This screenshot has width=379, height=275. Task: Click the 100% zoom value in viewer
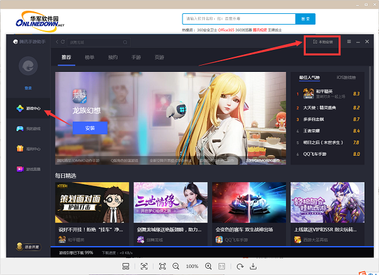click(x=192, y=266)
